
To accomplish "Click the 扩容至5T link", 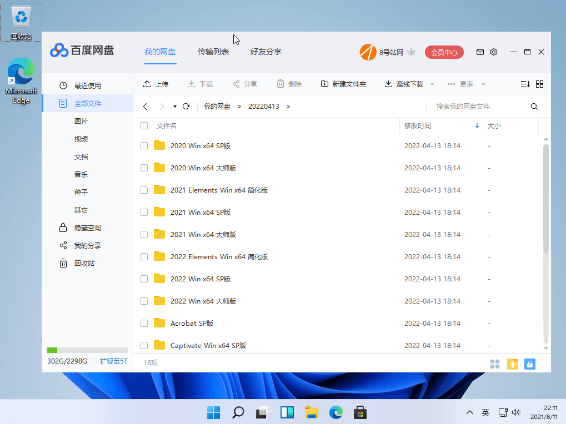I will 114,361.
